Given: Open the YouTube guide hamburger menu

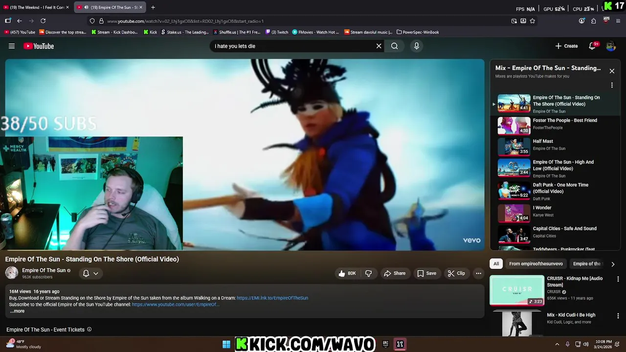Looking at the screenshot, I should (x=12, y=46).
